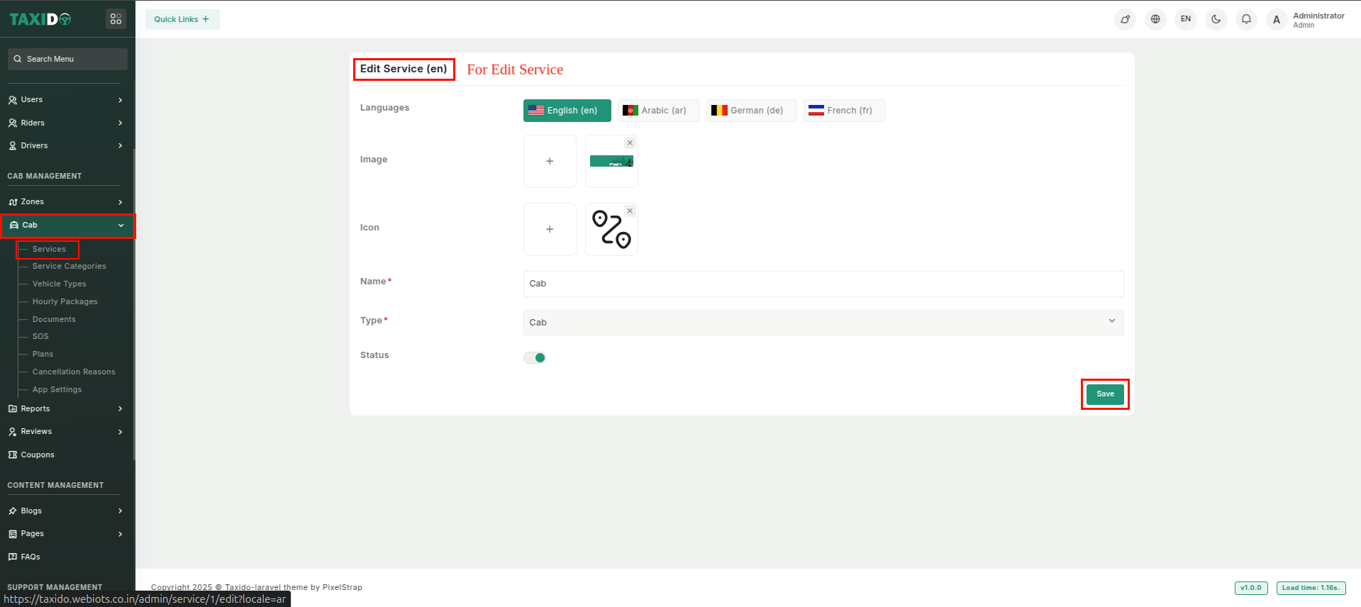Click the Save button
Viewport: 1361px width, 607px height.
[x=1104, y=394]
